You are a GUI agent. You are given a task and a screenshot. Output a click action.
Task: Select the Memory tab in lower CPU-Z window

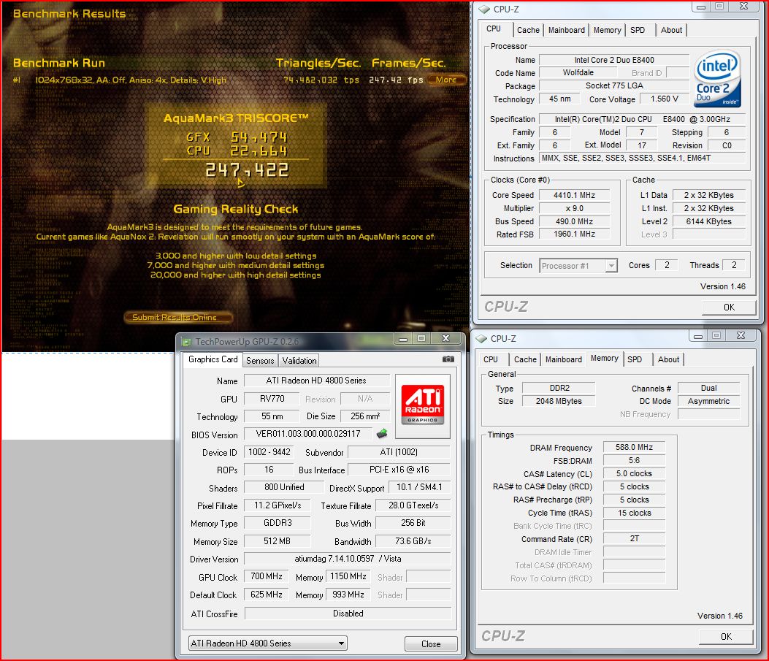click(604, 358)
